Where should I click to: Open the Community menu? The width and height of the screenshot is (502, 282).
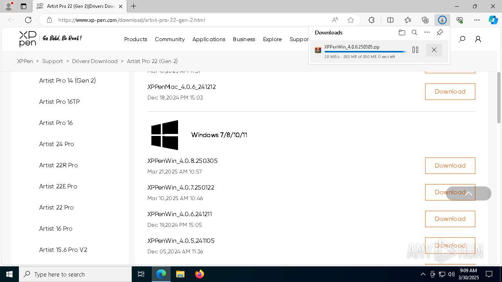(170, 39)
